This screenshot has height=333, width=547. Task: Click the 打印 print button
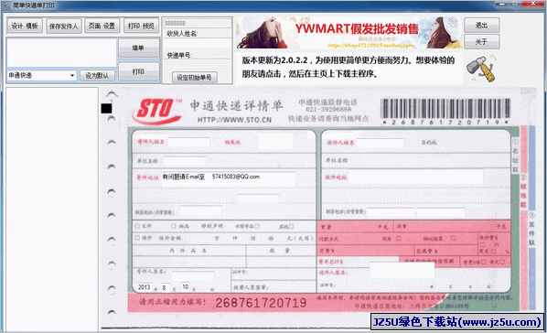click(139, 71)
